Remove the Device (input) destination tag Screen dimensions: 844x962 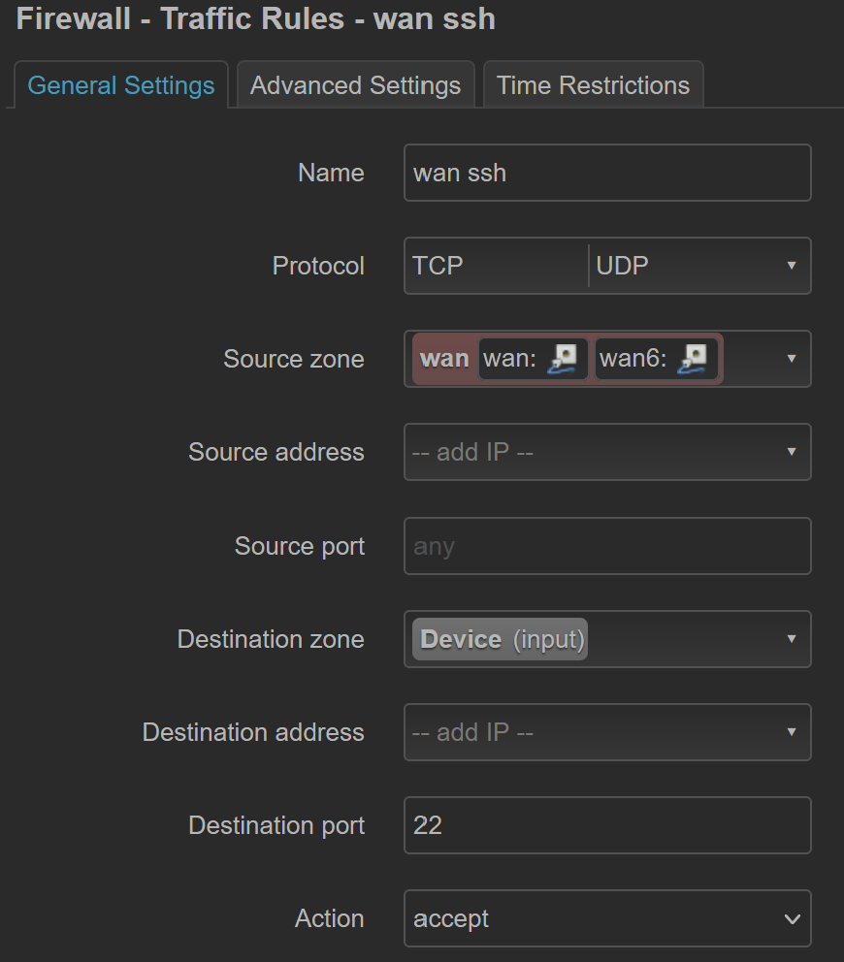pos(501,639)
